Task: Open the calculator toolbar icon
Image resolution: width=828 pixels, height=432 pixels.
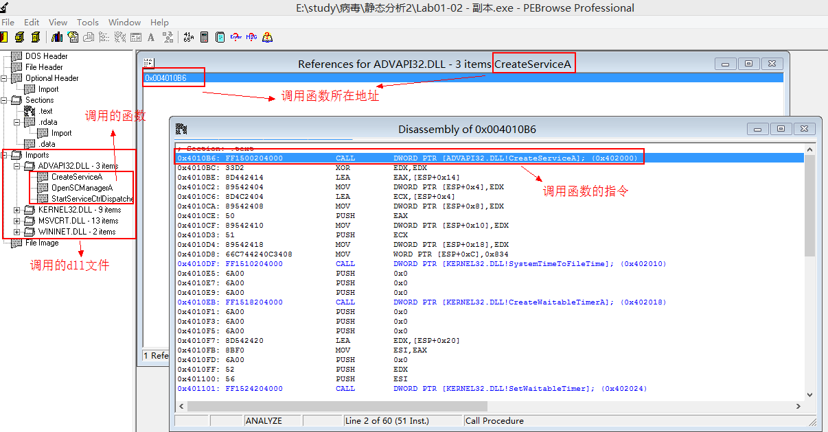Action: tap(205, 37)
